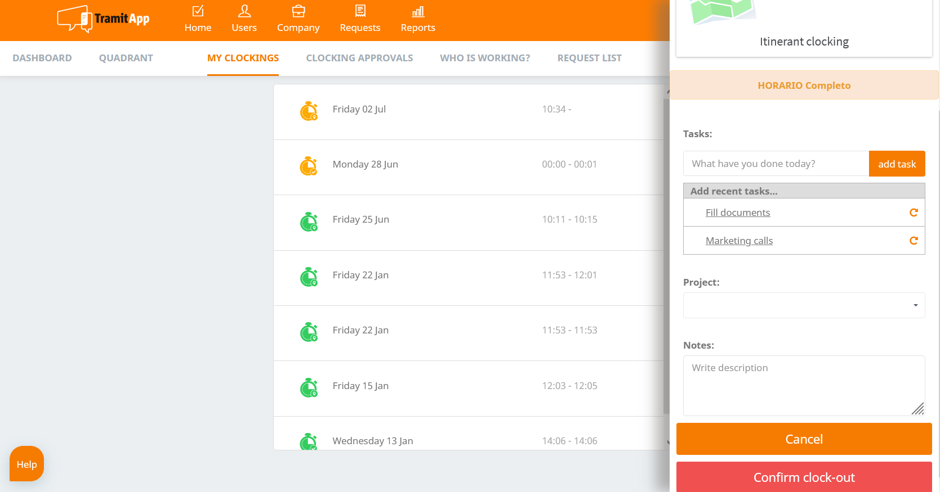Click the HORARIO Completo banner
The height and width of the screenshot is (492, 940).
(x=804, y=85)
